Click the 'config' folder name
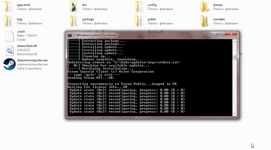The image size is (271, 150). click(152, 5)
